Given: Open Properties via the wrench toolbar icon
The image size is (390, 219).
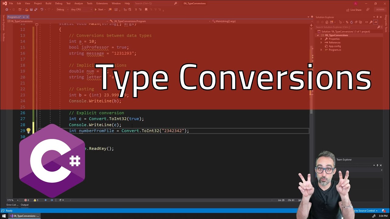Looking at the screenshot, I should 371,22.
